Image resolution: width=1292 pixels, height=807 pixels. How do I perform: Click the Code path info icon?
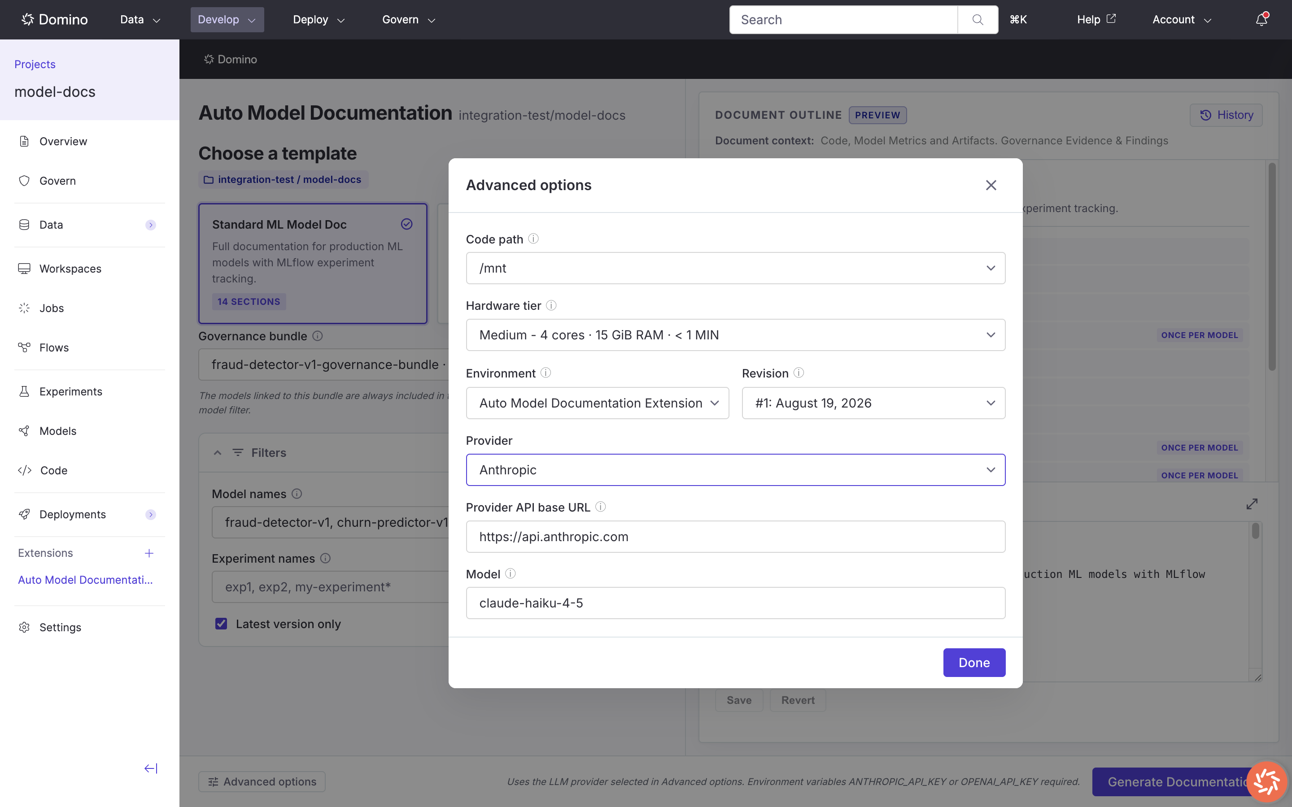coord(533,239)
